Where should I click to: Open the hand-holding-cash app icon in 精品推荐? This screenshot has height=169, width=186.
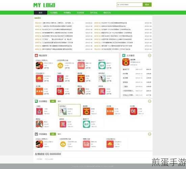pyautogui.click(x=81, y=91)
